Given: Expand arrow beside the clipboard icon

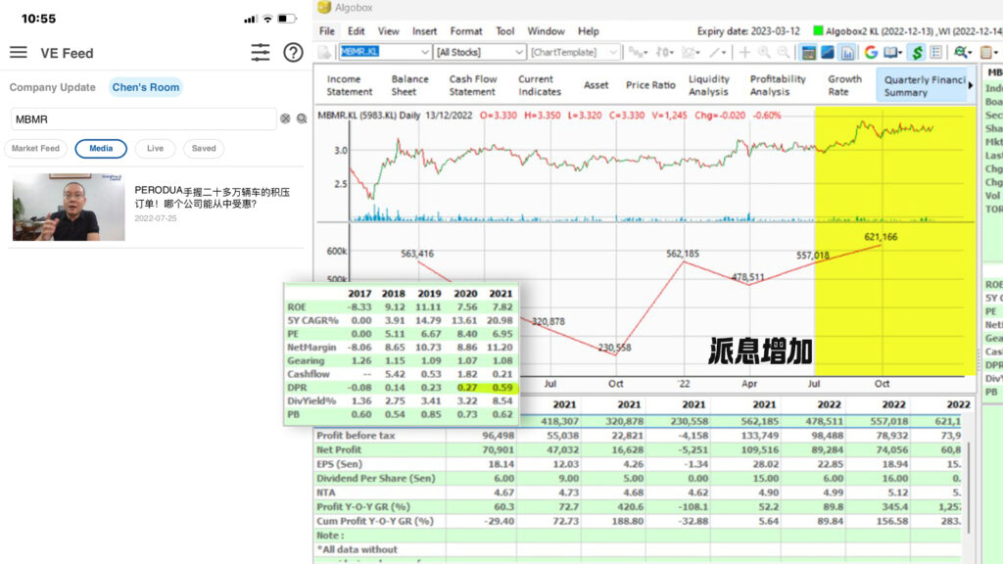Looking at the screenshot, I should (x=996, y=53).
